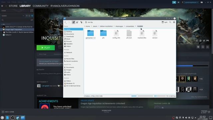Screen dimensions: 213x120
Task: Toggle favorite star for Dragon Age
Action: [207, 47]
